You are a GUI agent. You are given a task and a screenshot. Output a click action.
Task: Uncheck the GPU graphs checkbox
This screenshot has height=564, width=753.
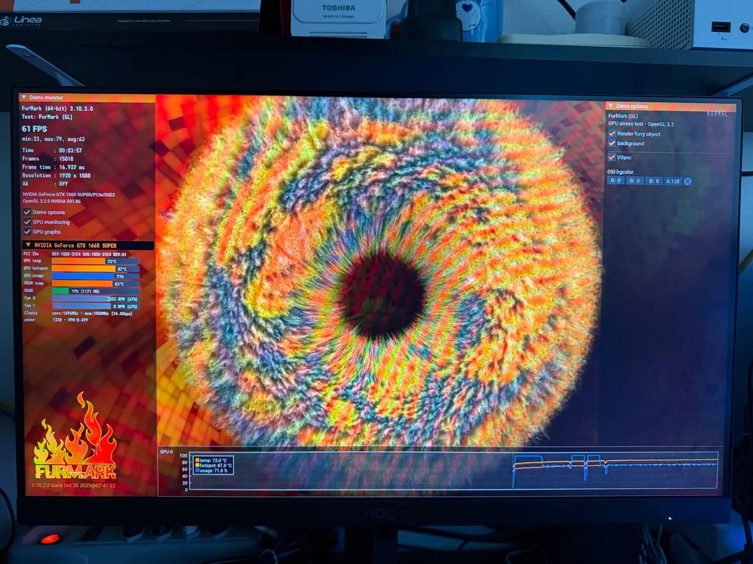pos(27,231)
